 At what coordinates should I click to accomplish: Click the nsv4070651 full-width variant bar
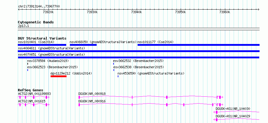139,57
